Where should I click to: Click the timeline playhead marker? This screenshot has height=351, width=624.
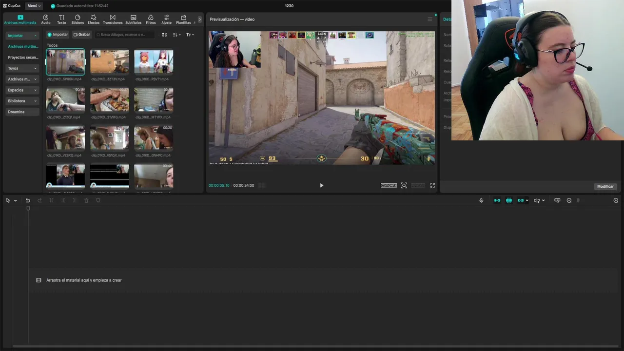28,209
